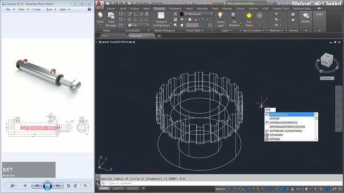Image resolution: width=344 pixels, height=193 pixels.
Task: Expand the Coordinates panel arrow
Action: point(149,31)
